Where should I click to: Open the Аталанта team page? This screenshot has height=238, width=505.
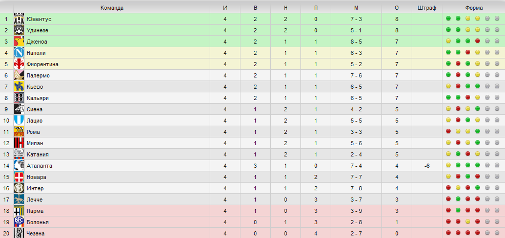[39, 166]
